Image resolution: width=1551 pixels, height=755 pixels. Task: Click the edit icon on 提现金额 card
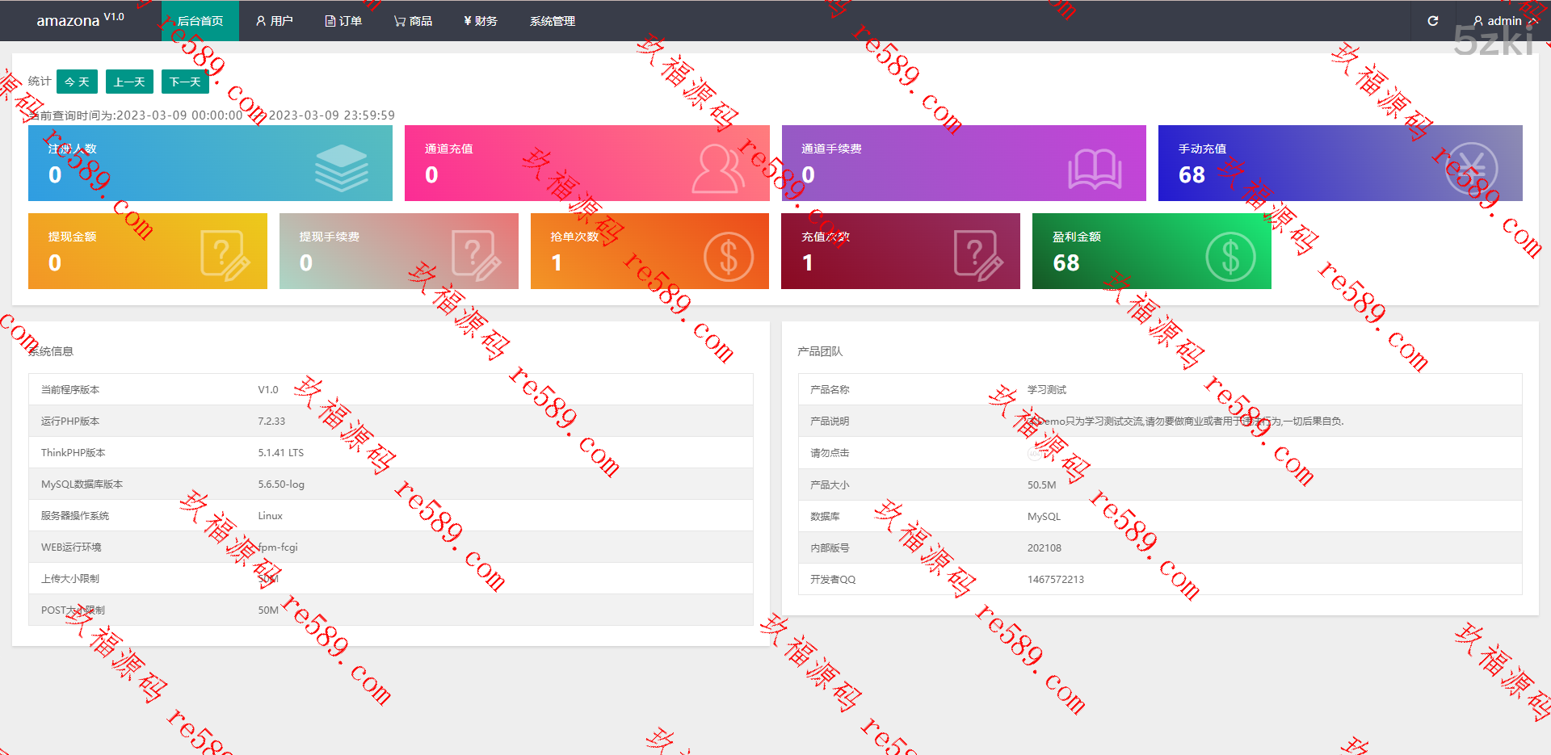point(225,256)
